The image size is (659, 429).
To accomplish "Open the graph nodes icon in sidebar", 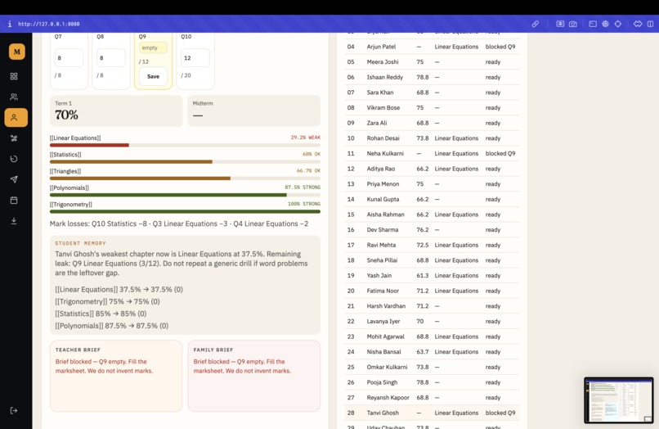I will 14,138.
